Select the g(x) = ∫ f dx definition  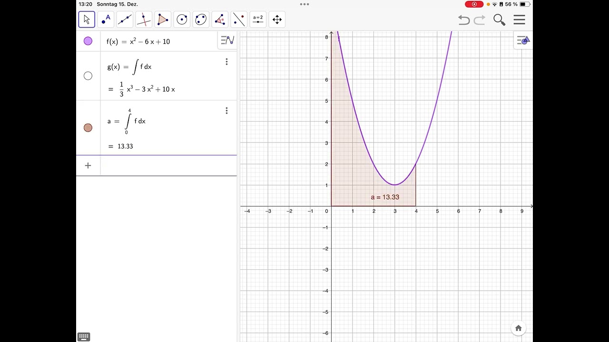point(129,67)
